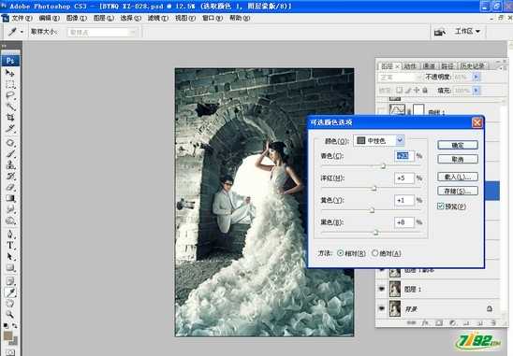Switch to the 通道 tab

429,66
